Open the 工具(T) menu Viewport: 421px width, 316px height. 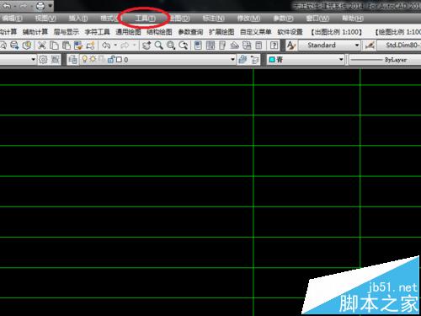[145, 19]
